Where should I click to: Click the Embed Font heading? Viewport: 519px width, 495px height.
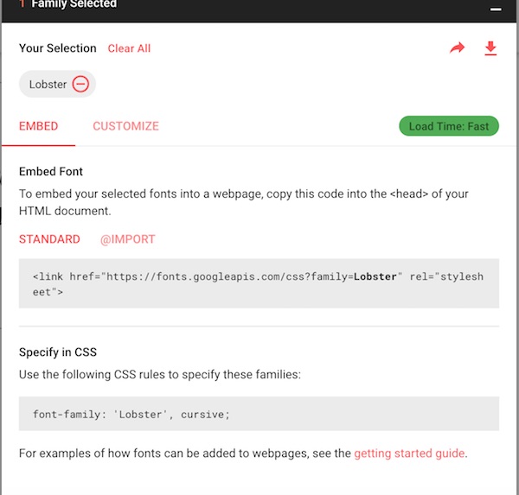[x=51, y=172]
